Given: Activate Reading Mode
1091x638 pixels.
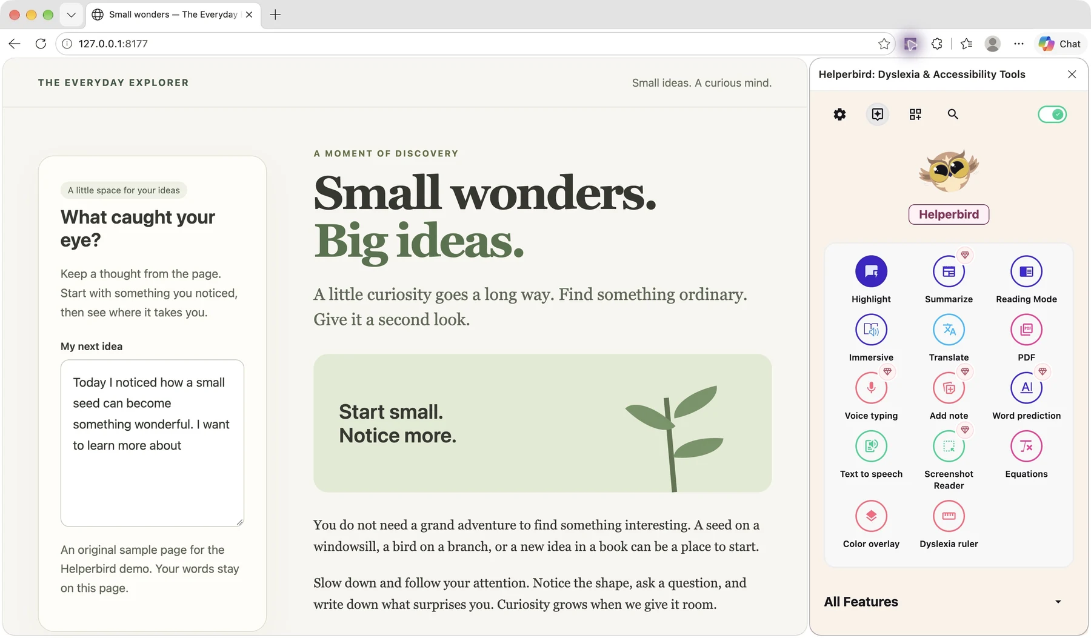Looking at the screenshot, I should click(x=1026, y=271).
